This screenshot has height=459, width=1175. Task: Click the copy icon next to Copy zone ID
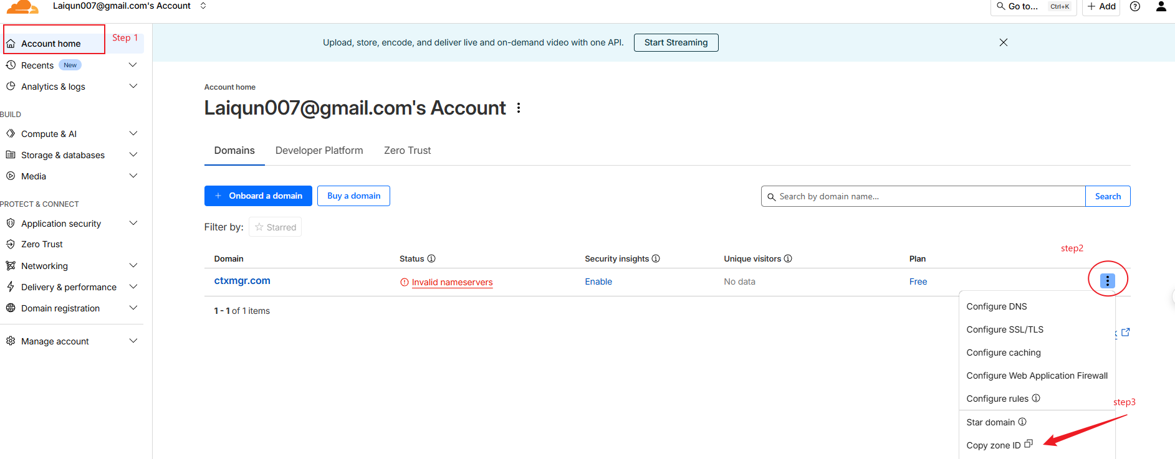click(x=1028, y=443)
